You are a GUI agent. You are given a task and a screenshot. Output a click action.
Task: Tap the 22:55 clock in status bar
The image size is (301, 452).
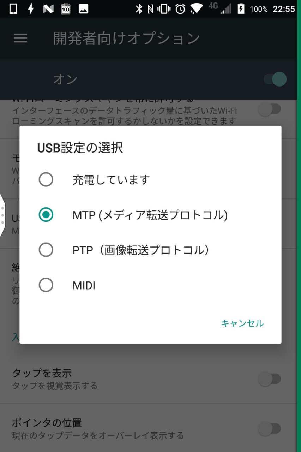pos(283,9)
